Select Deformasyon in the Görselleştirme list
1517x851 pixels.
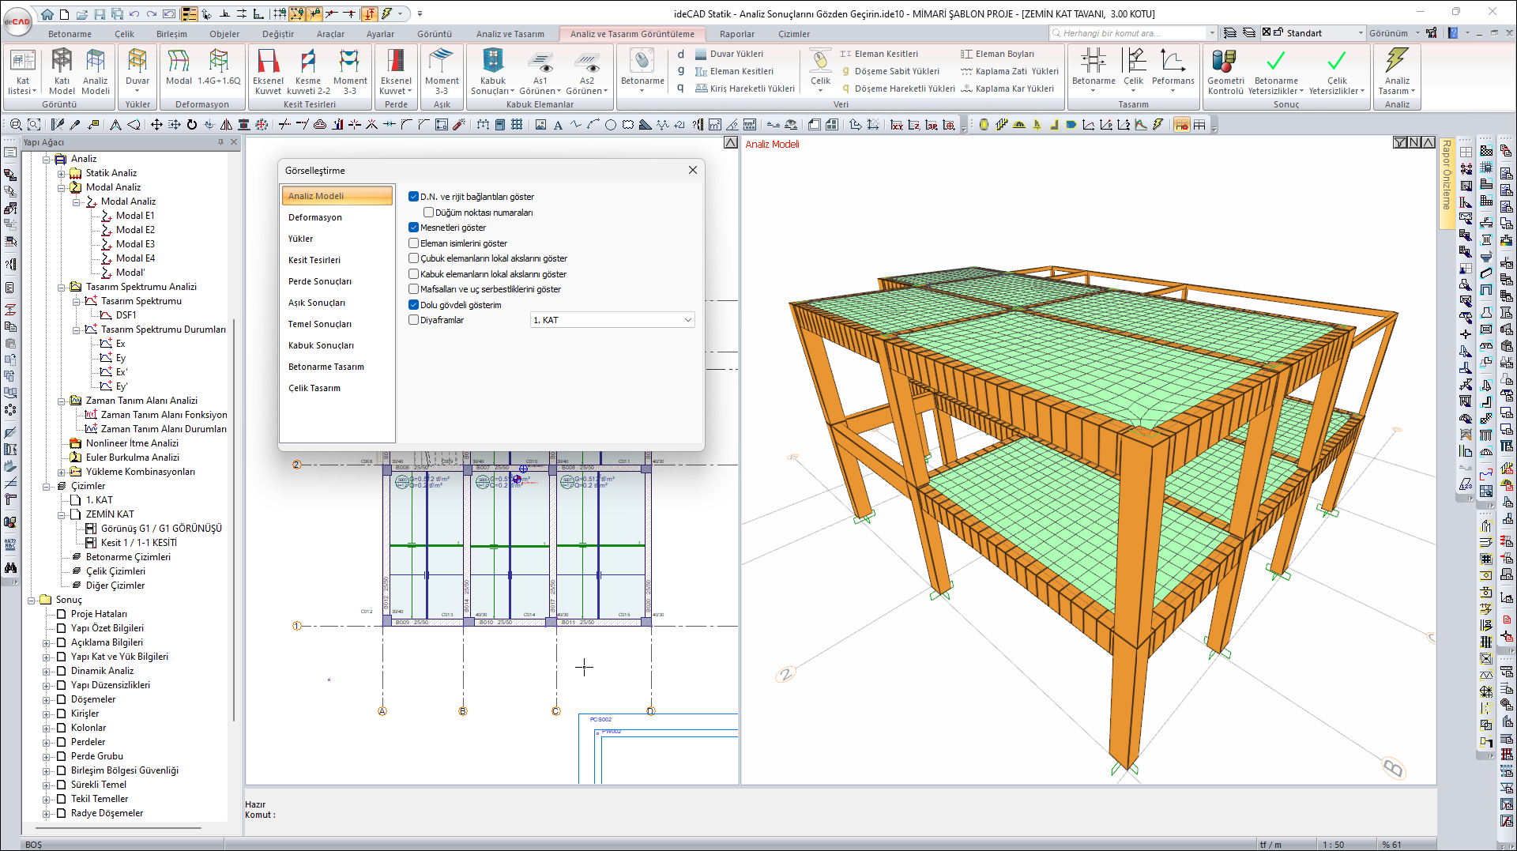point(315,217)
